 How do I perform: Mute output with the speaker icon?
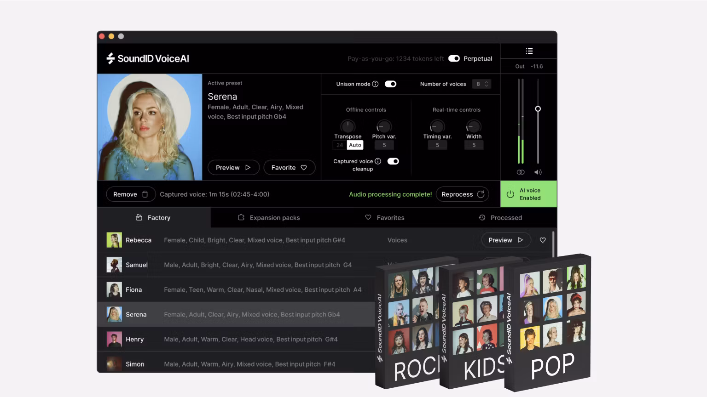tap(538, 172)
